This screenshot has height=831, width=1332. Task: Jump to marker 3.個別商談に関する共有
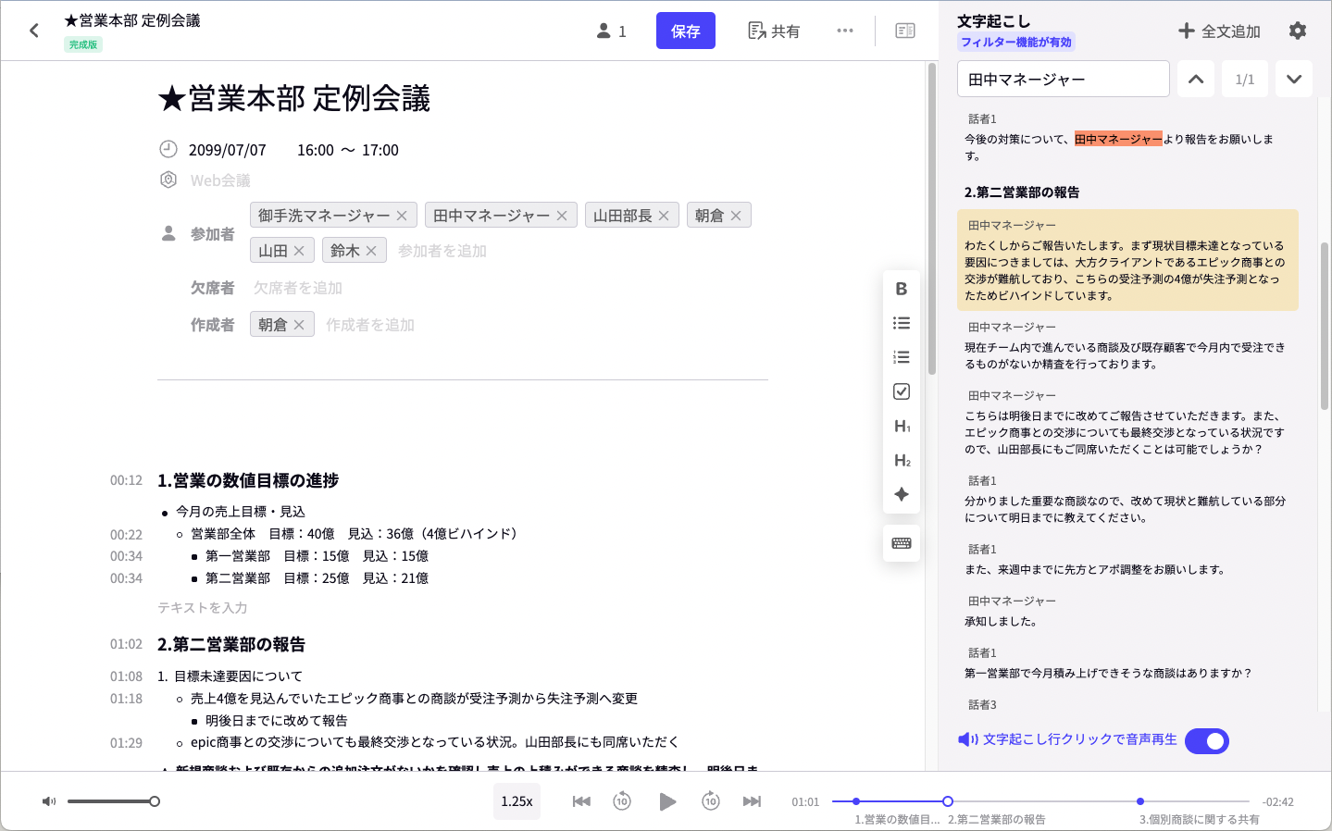pos(1140,801)
